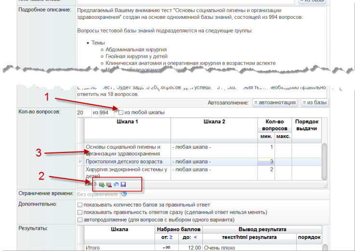Viewport: 355px width, 251px height.
Task: Click 'Гнойная хирургия у детей' in the description
Action: point(136,56)
